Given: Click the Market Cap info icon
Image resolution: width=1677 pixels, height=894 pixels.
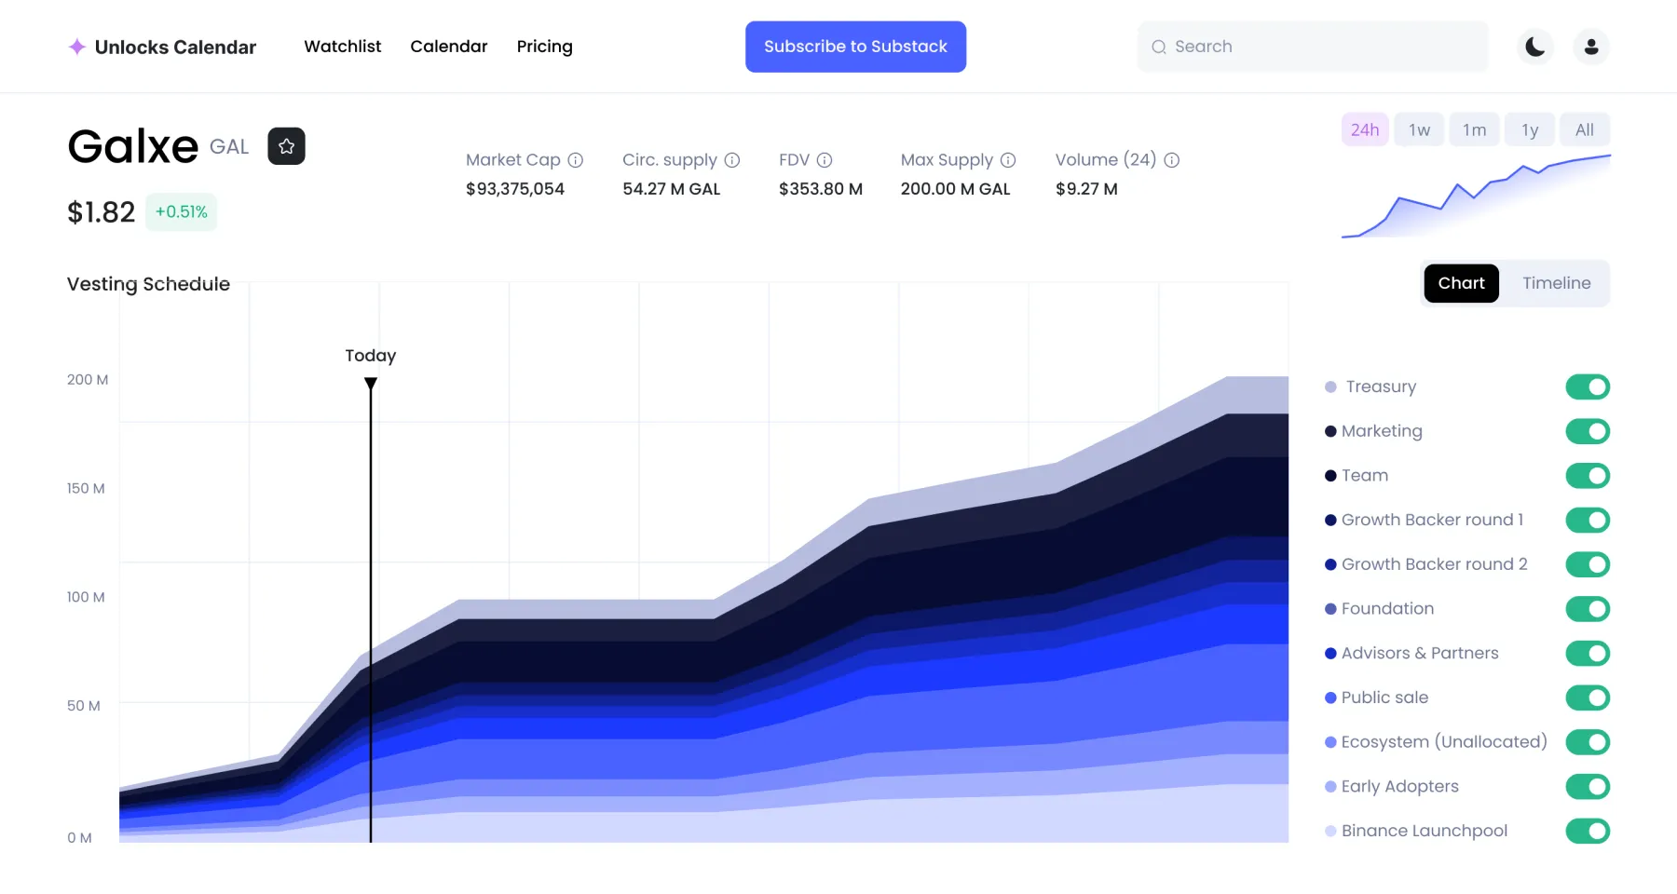Looking at the screenshot, I should point(576,160).
